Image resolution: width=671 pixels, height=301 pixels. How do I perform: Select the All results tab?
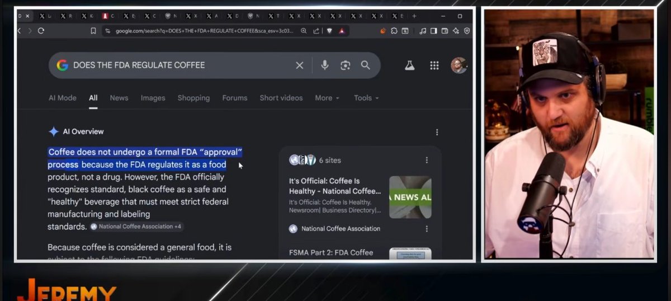tap(93, 98)
